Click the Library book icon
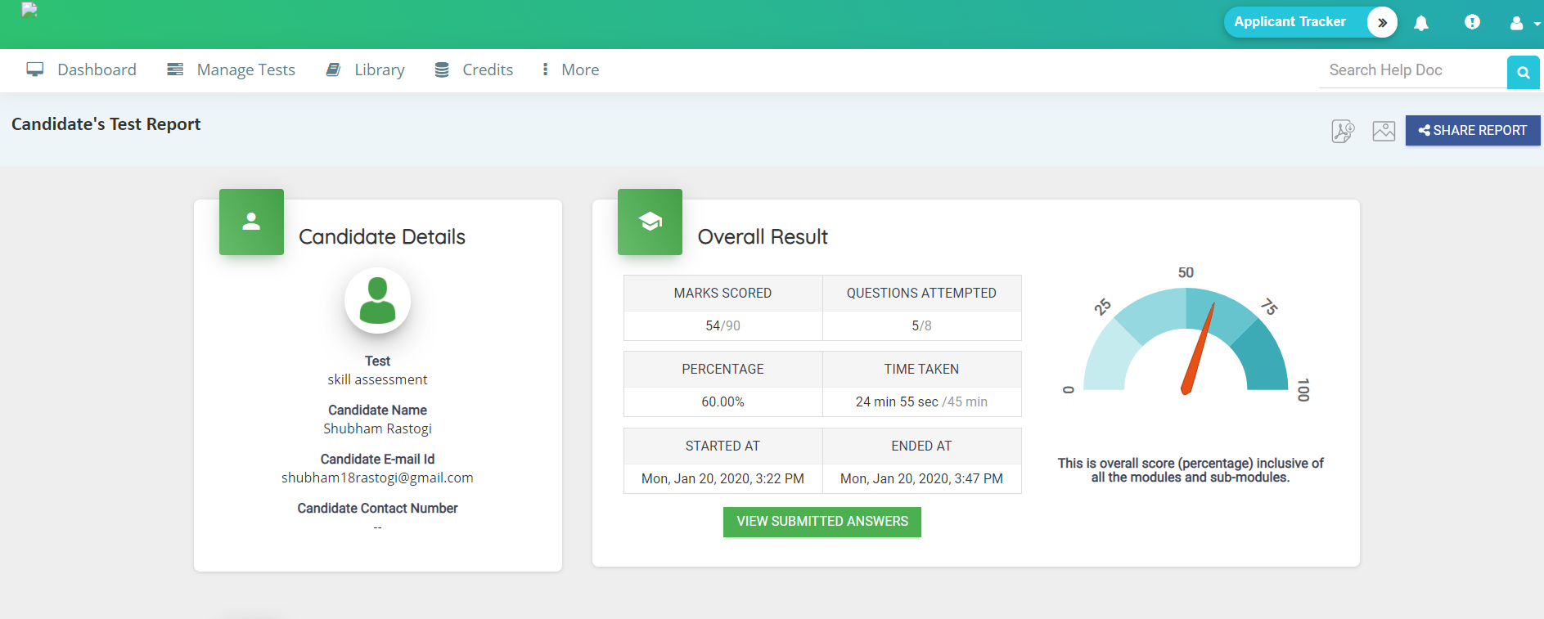This screenshot has height=619, width=1544. point(333,70)
